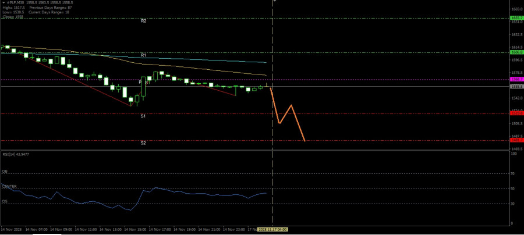Select the green 1606.8 price tag
The image size is (524, 235).
516,52
